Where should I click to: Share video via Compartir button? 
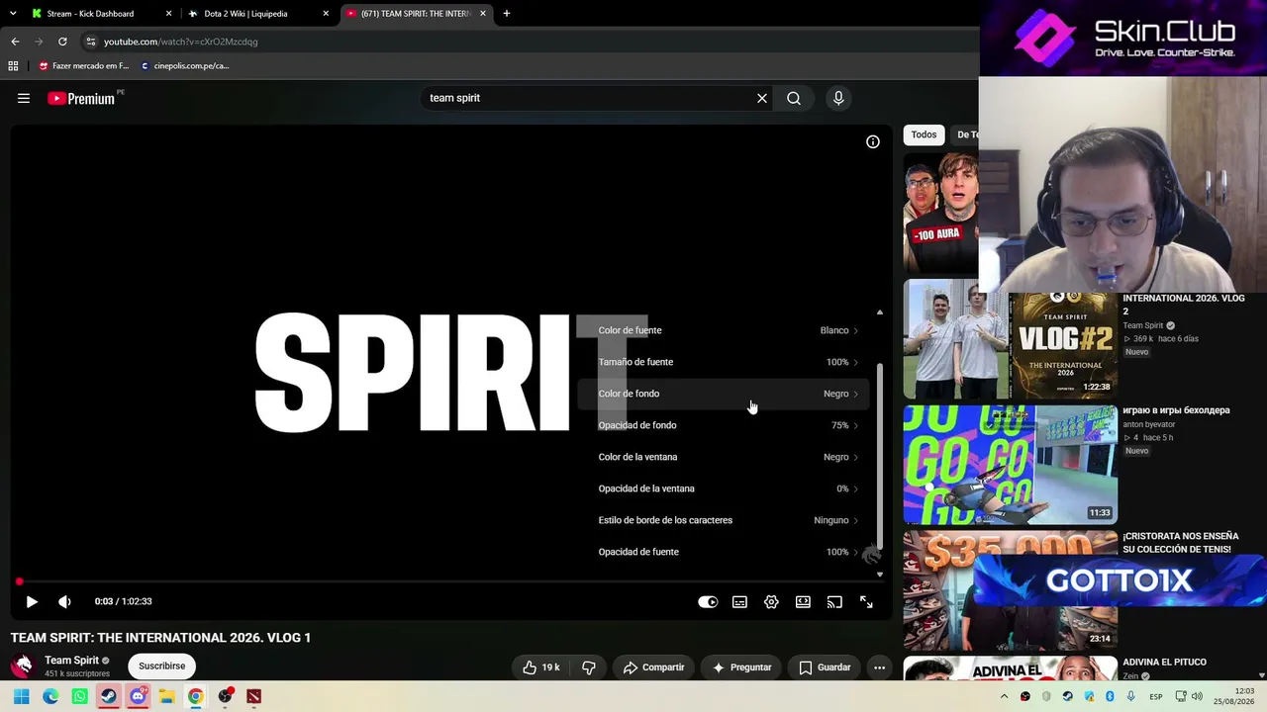click(x=653, y=667)
